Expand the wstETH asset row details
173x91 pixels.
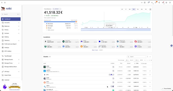tap(150, 71)
